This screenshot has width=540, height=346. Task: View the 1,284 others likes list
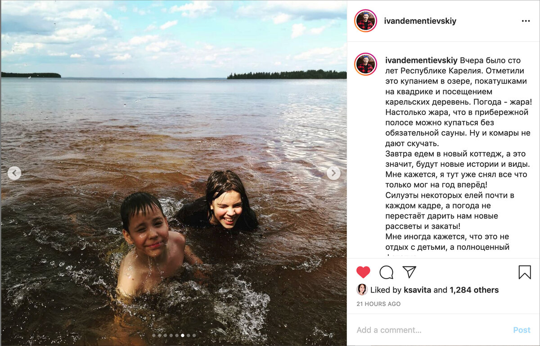click(x=474, y=290)
